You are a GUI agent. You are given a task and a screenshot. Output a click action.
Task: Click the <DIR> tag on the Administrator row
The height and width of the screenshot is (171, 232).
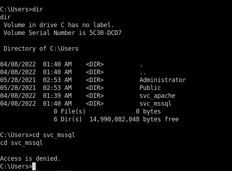tap(95, 80)
